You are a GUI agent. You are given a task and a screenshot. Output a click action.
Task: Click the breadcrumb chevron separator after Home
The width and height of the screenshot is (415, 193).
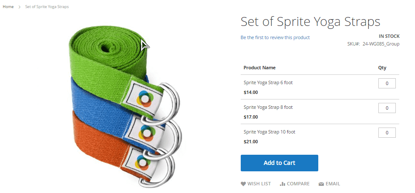19,7
